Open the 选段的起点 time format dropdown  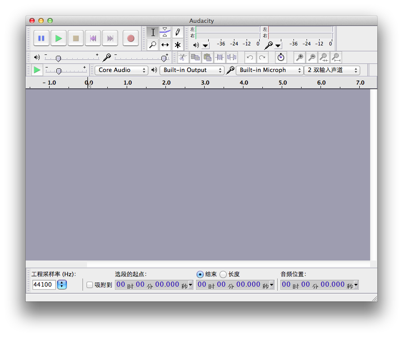[x=190, y=285]
